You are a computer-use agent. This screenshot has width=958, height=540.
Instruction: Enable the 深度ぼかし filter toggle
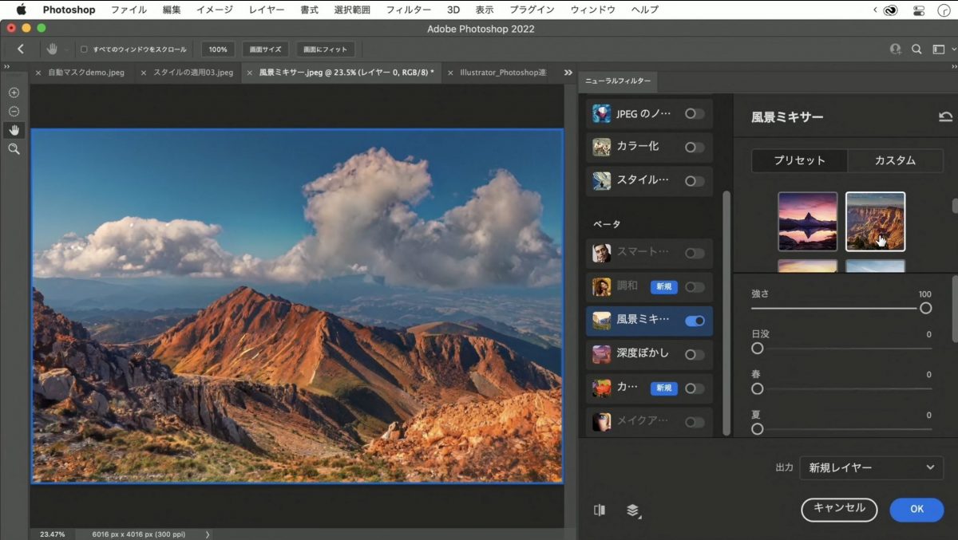coord(695,354)
